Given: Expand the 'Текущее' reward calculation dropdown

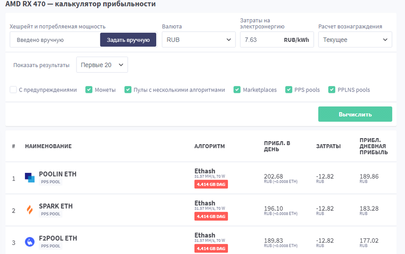Looking at the screenshot, I should pos(355,40).
